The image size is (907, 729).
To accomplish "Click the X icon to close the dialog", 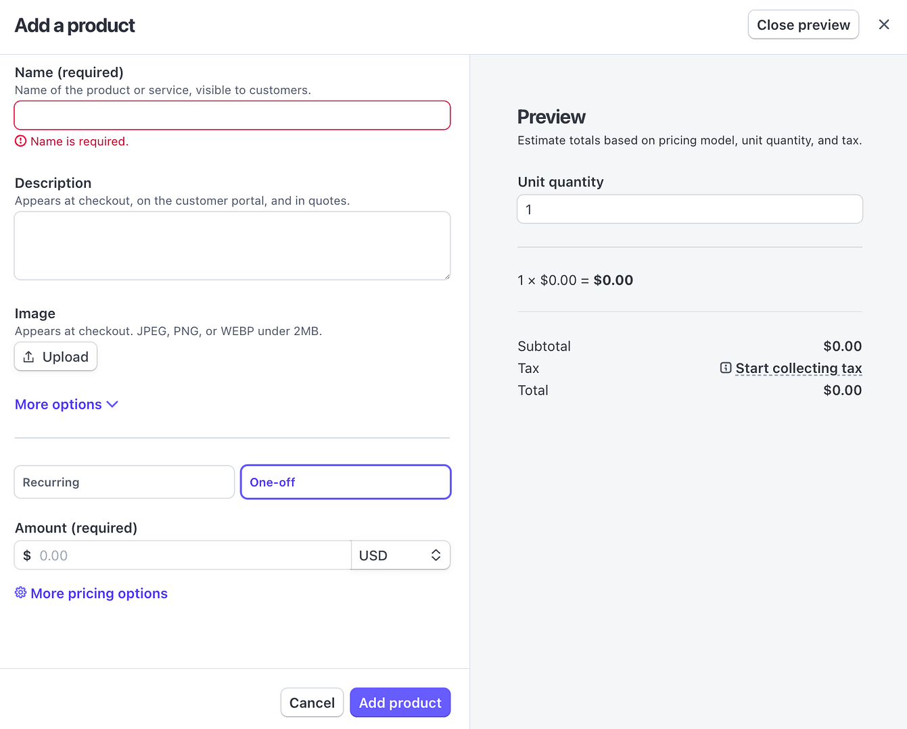I will [884, 24].
